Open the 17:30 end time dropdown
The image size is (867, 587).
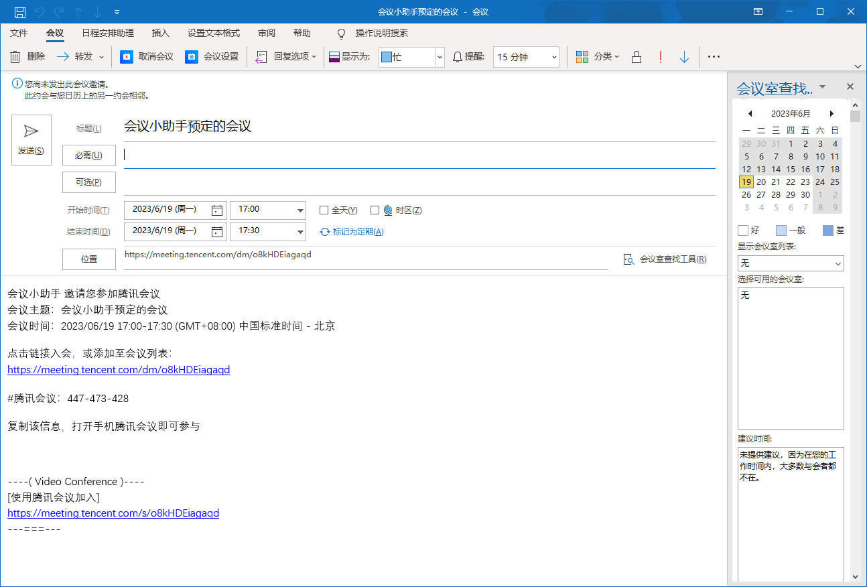(300, 231)
